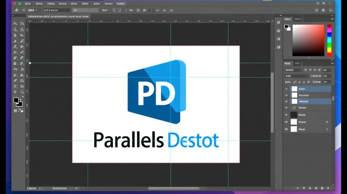347x194 pixels.
Task: Switch to the second panel tab next to Layers
Action: [x=297, y=63]
